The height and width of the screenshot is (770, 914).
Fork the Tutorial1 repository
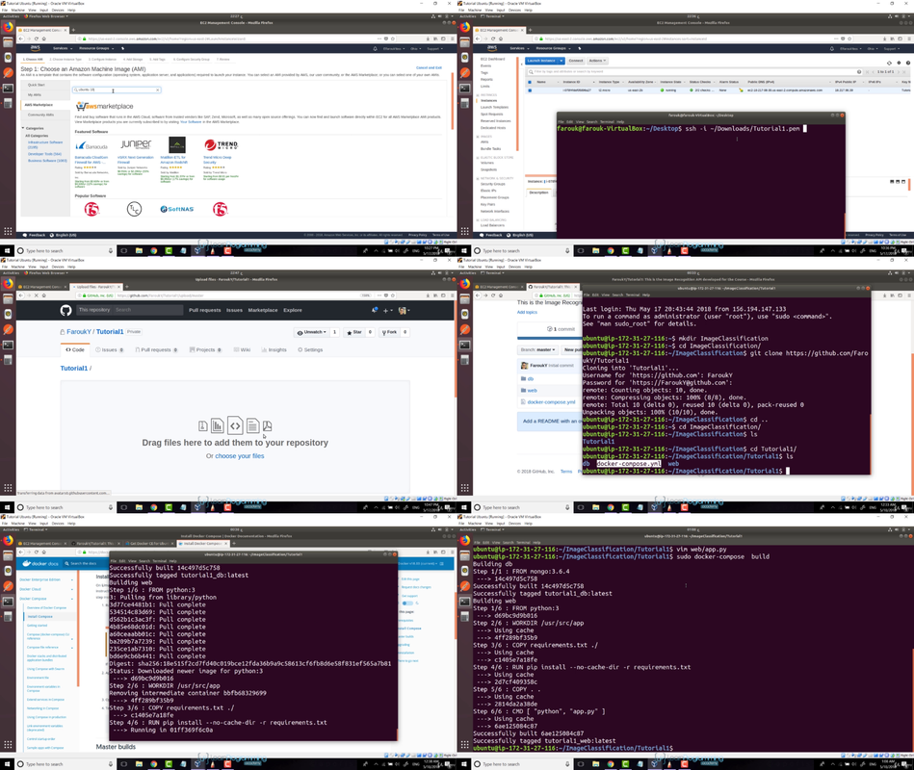pyautogui.click(x=389, y=332)
